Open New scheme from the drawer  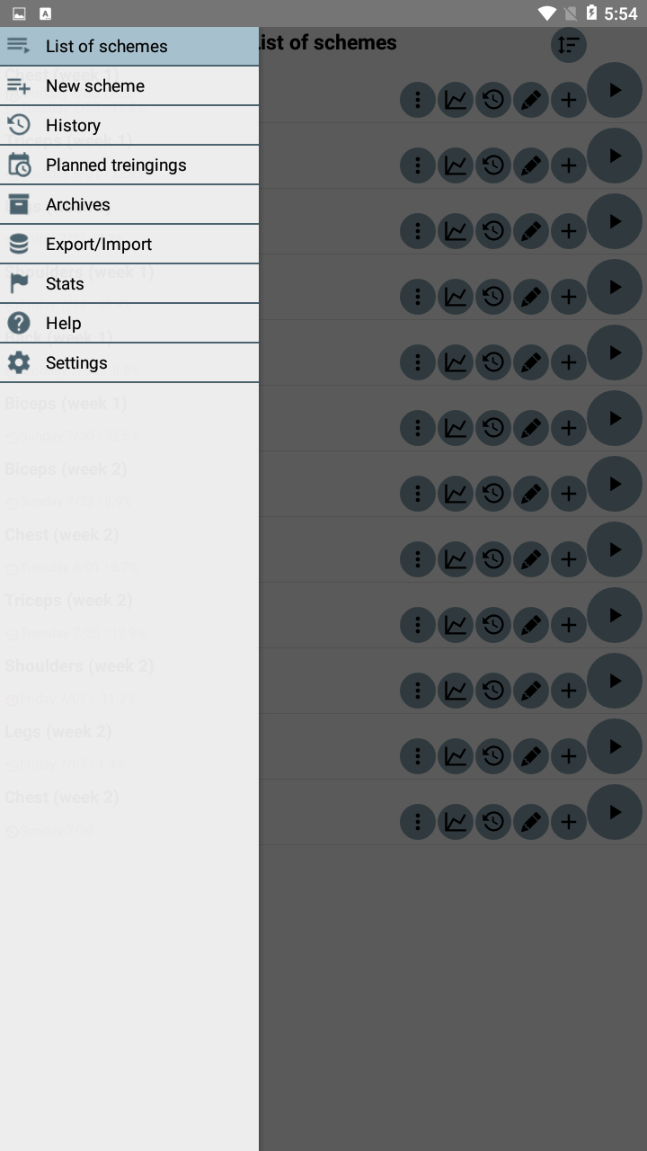(95, 85)
